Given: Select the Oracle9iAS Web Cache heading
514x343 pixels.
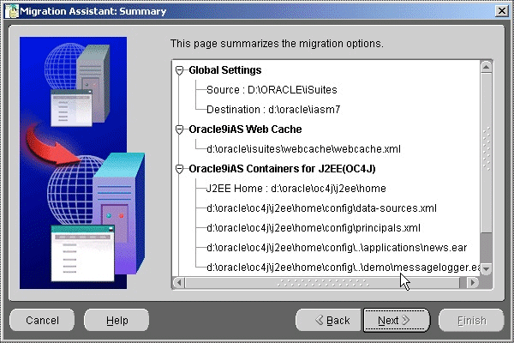Looking at the screenshot, I should pyautogui.click(x=245, y=129).
